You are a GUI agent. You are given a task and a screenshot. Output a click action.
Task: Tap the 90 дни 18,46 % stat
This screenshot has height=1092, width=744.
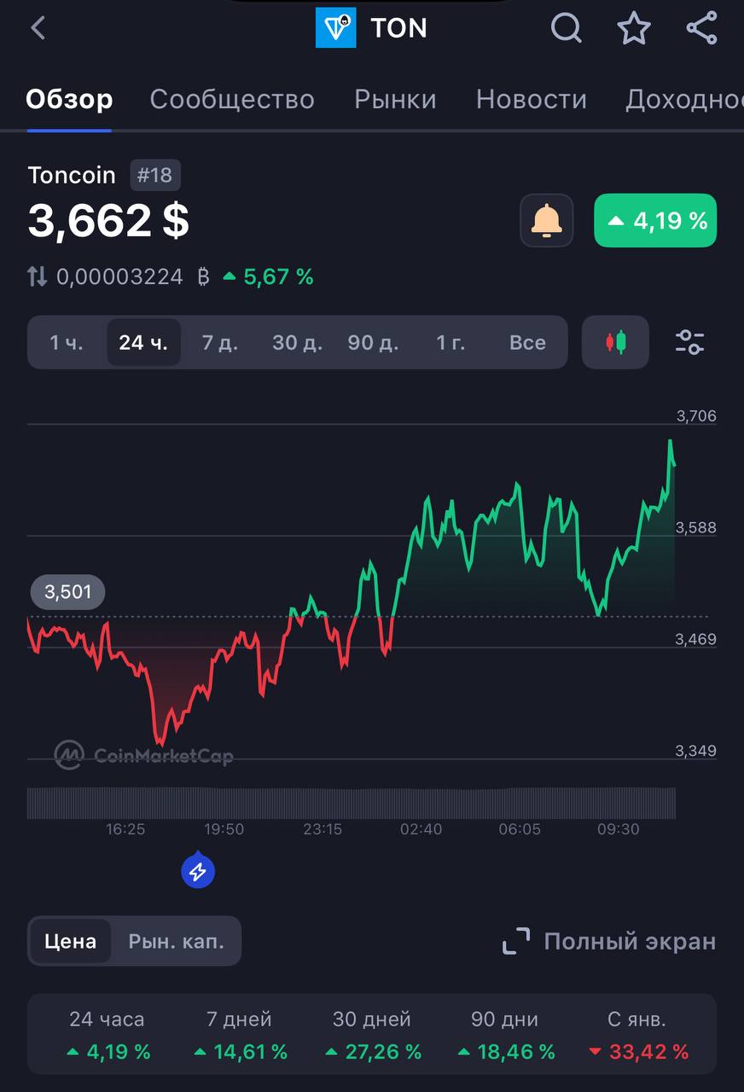coord(505,1036)
